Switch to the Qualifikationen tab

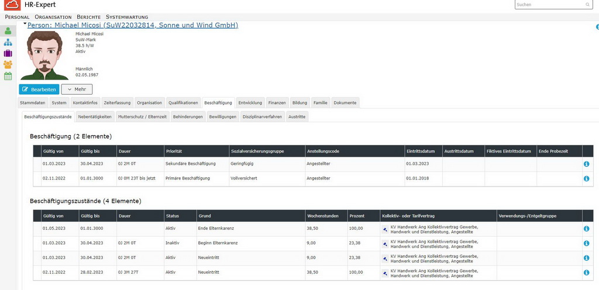tap(183, 103)
